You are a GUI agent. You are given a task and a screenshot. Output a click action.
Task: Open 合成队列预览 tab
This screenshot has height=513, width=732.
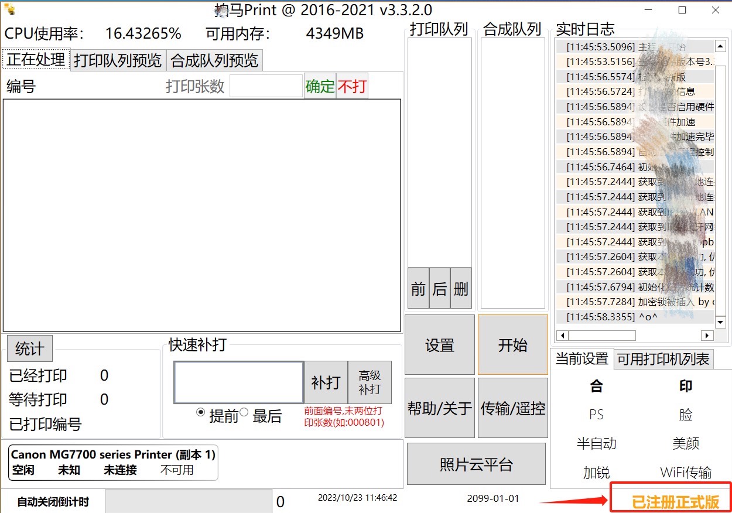[x=214, y=60]
